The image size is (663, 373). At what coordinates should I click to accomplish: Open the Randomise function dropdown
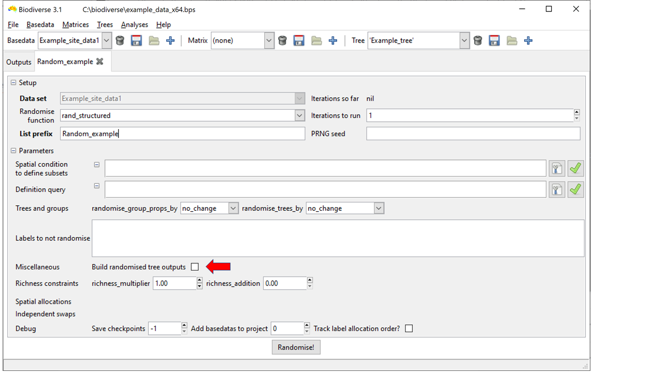(x=299, y=115)
